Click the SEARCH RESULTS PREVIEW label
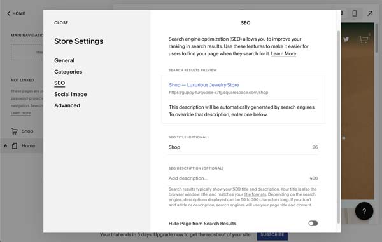382x242 pixels. pyautogui.click(x=192, y=70)
